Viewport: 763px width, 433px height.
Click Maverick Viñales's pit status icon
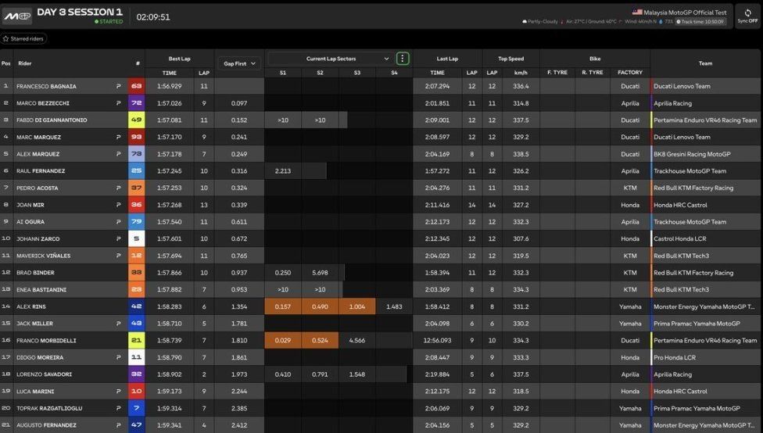[118, 256]
